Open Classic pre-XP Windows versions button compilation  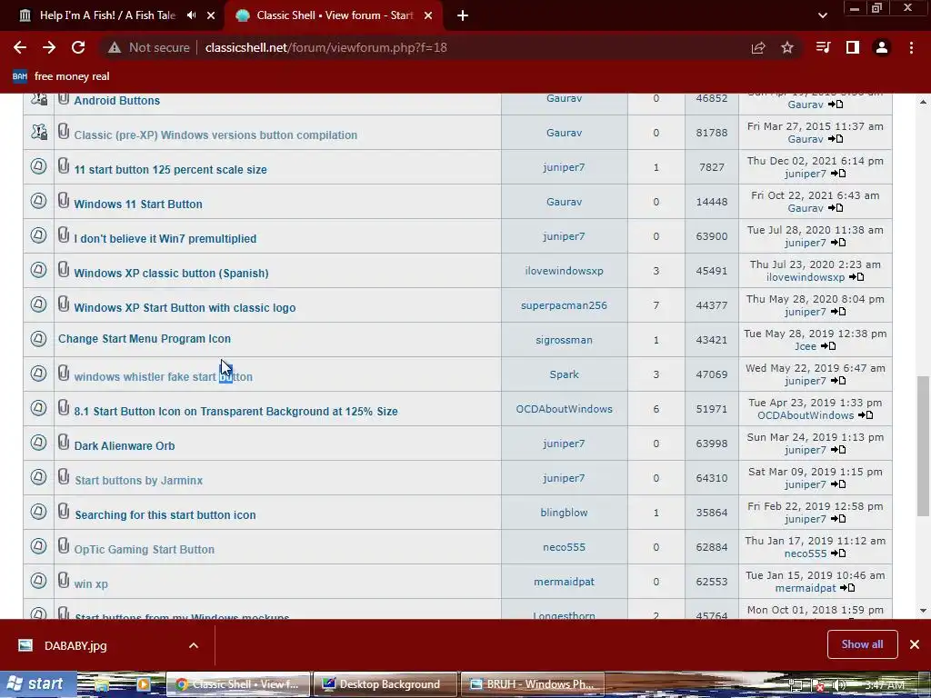[215, 135]
